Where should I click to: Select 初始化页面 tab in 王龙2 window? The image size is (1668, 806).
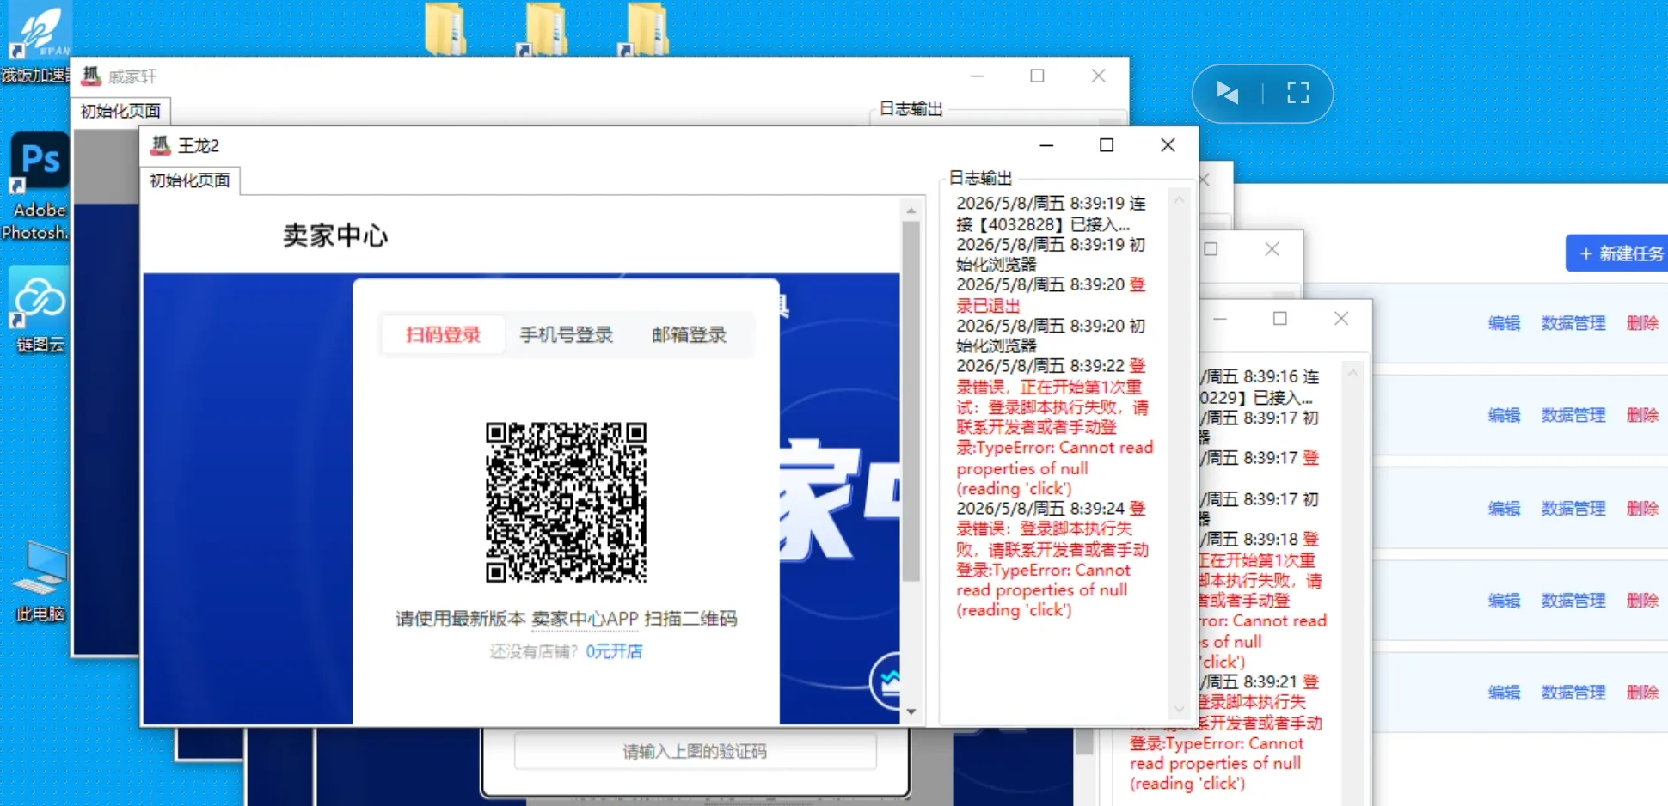[x=190, y=180]
